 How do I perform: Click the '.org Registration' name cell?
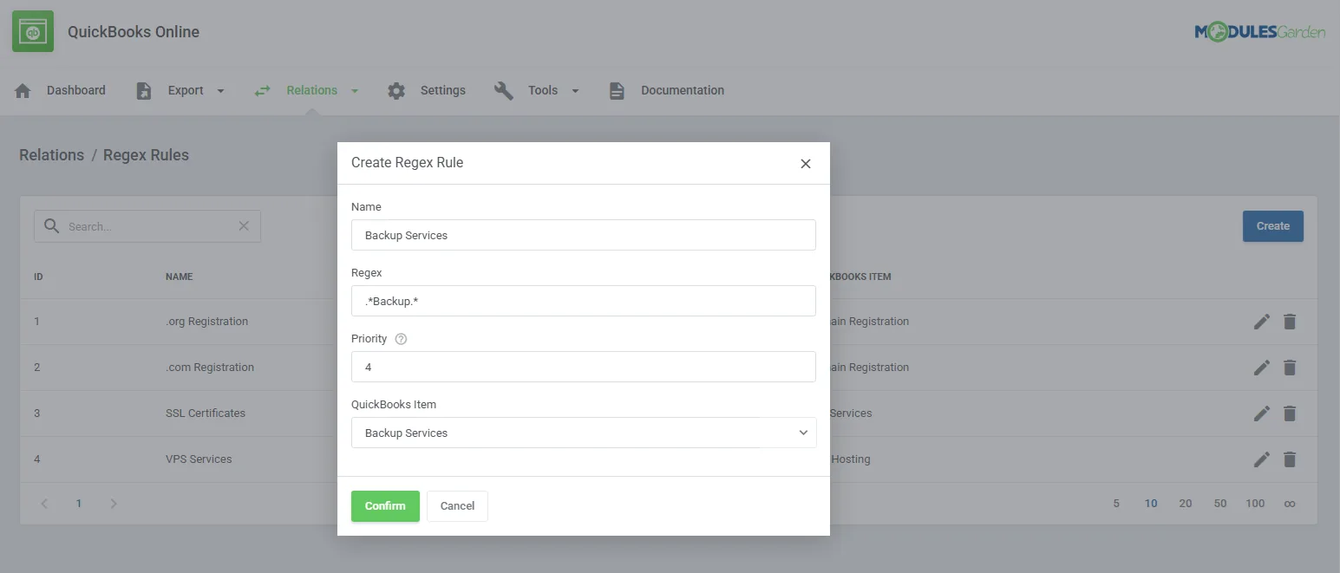[207, 322]
